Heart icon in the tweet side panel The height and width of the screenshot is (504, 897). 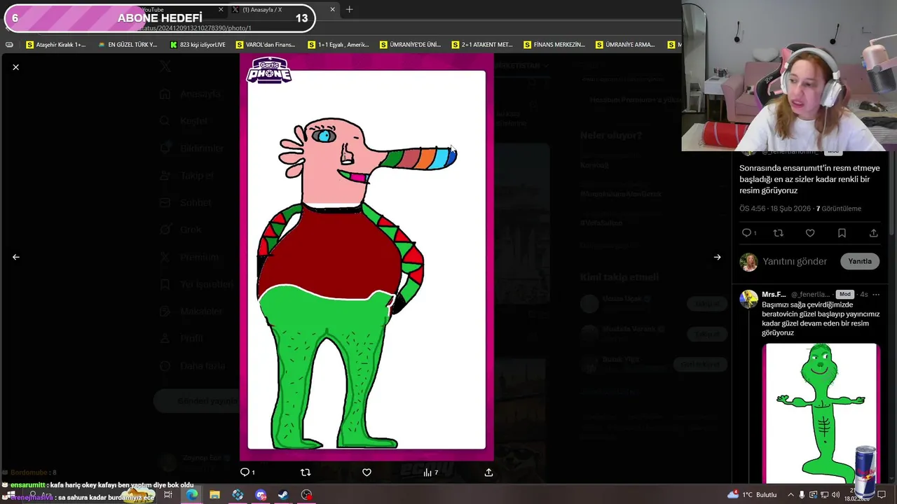(x=810, y=233)
